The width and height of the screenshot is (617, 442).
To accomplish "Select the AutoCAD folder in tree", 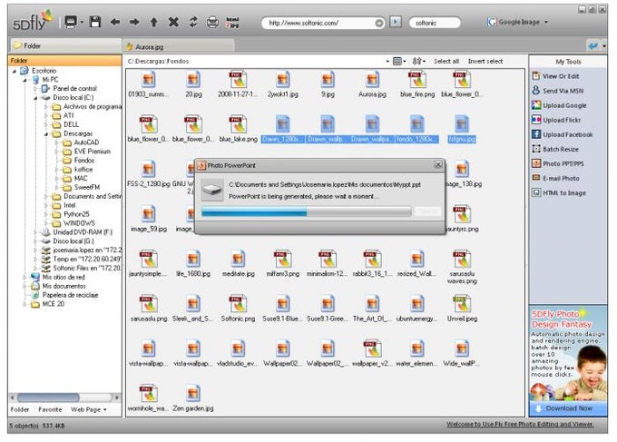I will 86,142.
